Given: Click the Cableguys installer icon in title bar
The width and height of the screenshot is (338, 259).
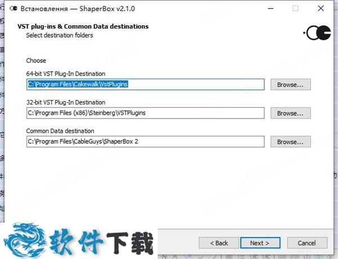Looking at the screenshot, I should pos(14,8).
